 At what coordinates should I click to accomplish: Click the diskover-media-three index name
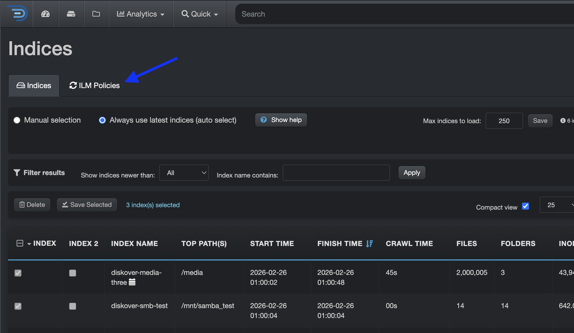pyautogui.click(x=136, y=277)
